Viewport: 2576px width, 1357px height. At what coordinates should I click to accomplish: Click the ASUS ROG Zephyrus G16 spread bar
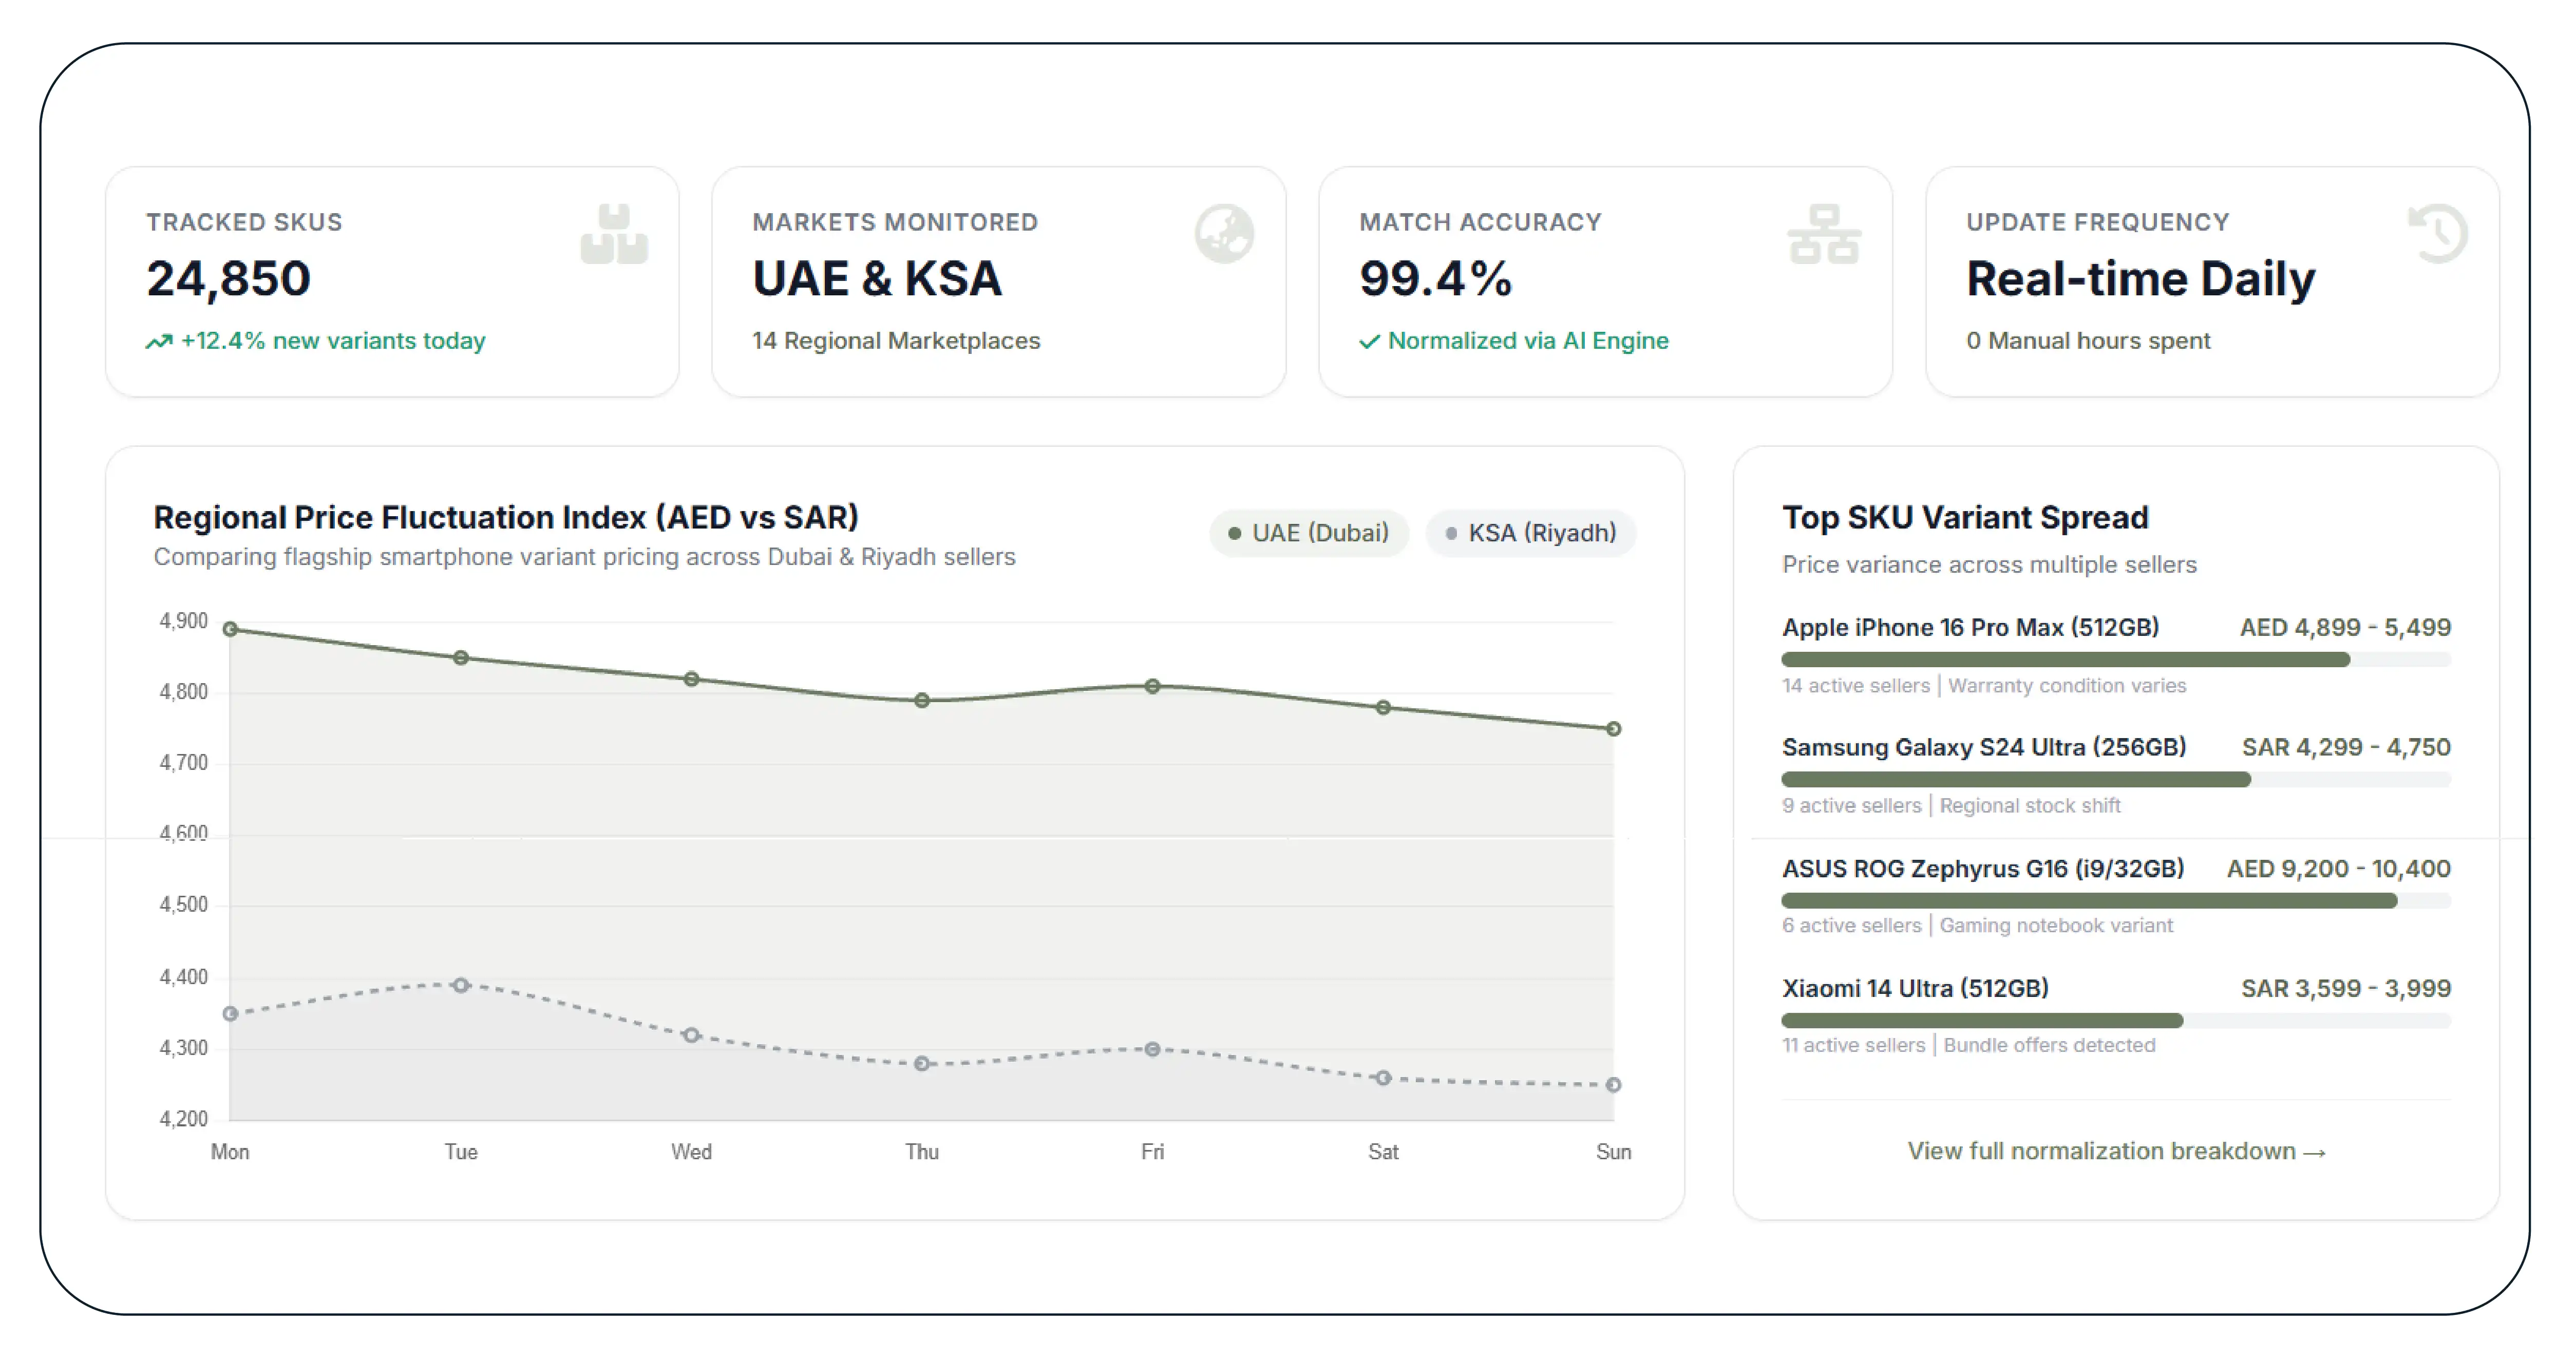point(2116,900)
